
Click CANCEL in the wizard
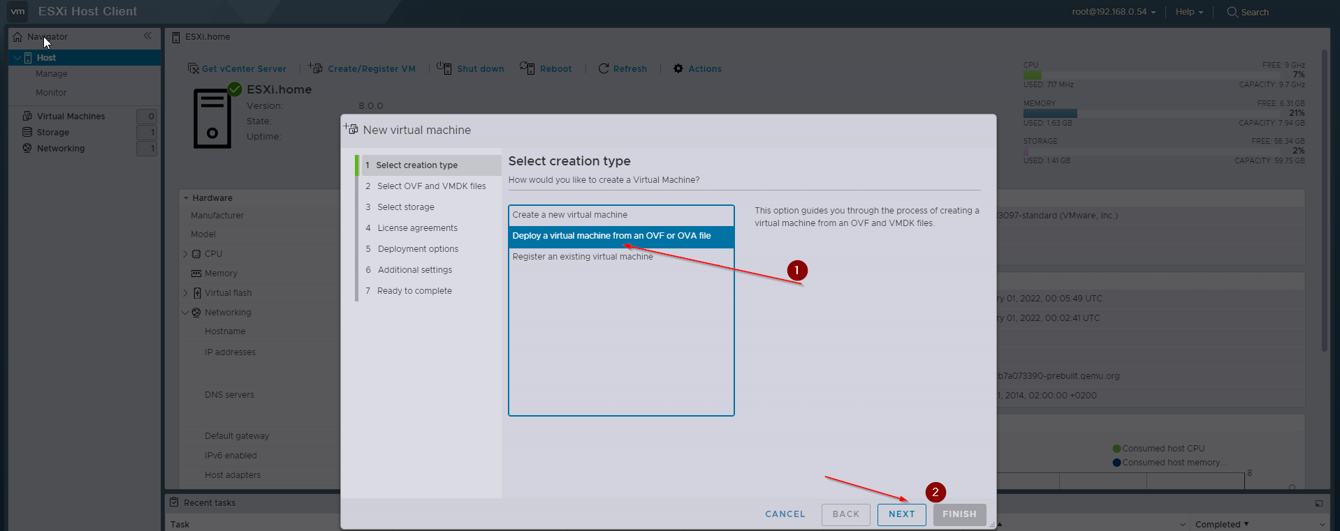click(x=785, y=514)
